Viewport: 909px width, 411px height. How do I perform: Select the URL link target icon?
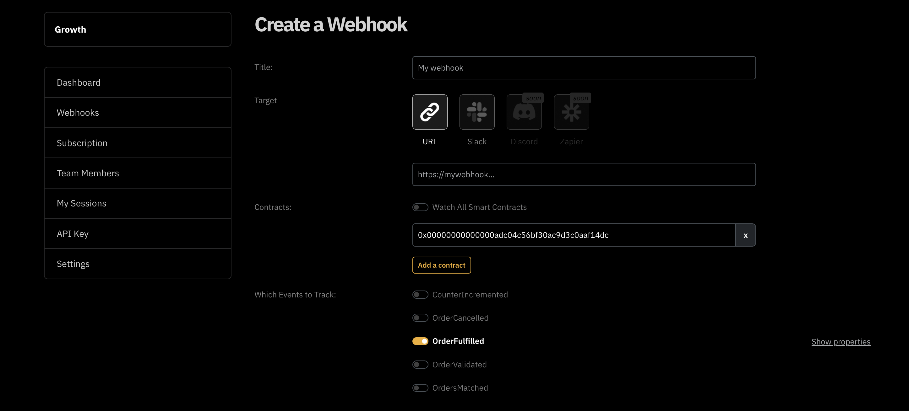[430, 112]
